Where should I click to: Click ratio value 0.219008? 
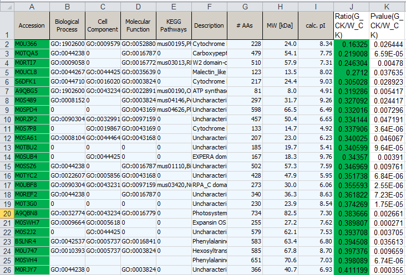tap(351, 54)
